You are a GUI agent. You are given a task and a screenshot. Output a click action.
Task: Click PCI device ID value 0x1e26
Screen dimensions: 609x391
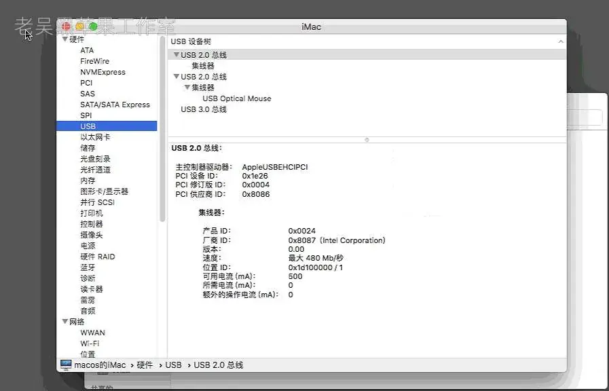point(255,176)
